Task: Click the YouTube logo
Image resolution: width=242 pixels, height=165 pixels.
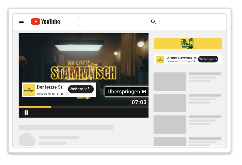Action: pos(45,22)
